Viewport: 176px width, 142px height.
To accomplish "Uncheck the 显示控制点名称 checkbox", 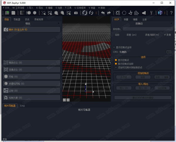I will tap(116, 64).
